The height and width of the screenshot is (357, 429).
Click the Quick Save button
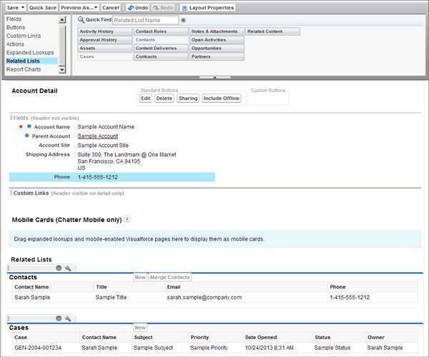coord(43,7)
